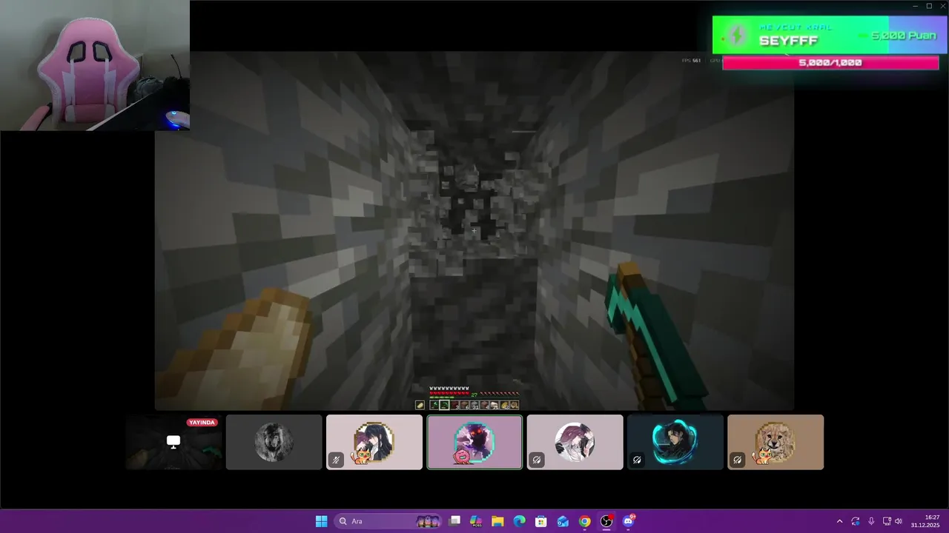
Task: Open File Explorer from the taskbar
Action: (497, 521)
